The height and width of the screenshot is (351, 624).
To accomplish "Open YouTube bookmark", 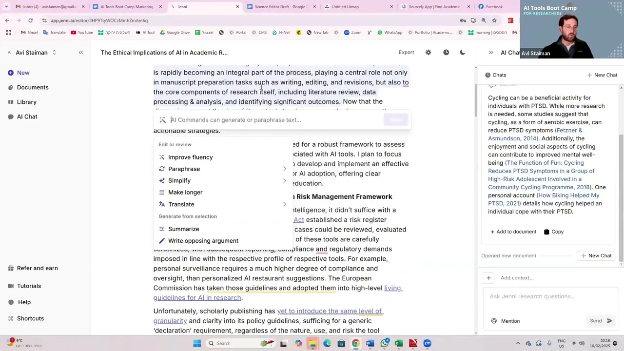I will [81, 33].
